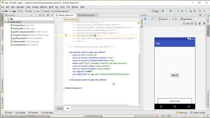Click Zoom to Fit Screen in preview

(x=196, y=24)
